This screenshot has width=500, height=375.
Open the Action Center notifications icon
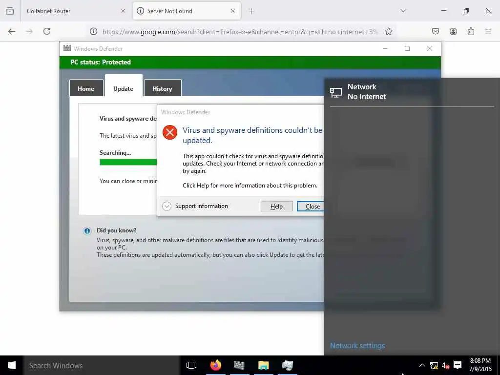(x=458, y=365)
